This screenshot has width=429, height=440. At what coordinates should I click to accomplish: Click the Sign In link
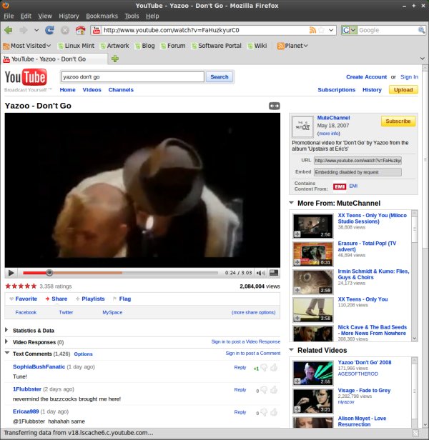pos(409,77)
